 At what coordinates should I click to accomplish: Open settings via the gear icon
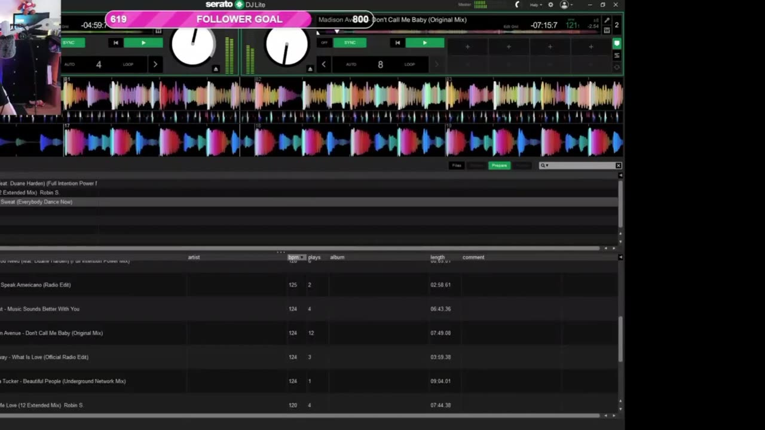click(550, 5)
